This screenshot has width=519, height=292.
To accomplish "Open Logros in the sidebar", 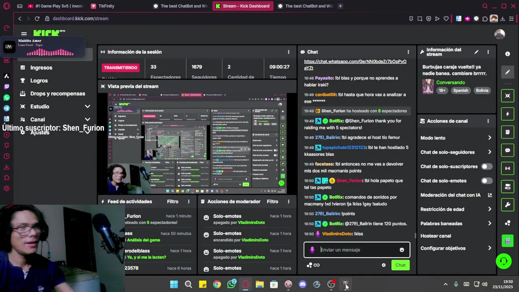I will 39,81.
